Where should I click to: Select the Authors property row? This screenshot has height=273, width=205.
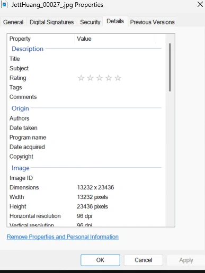click(86, 119)
